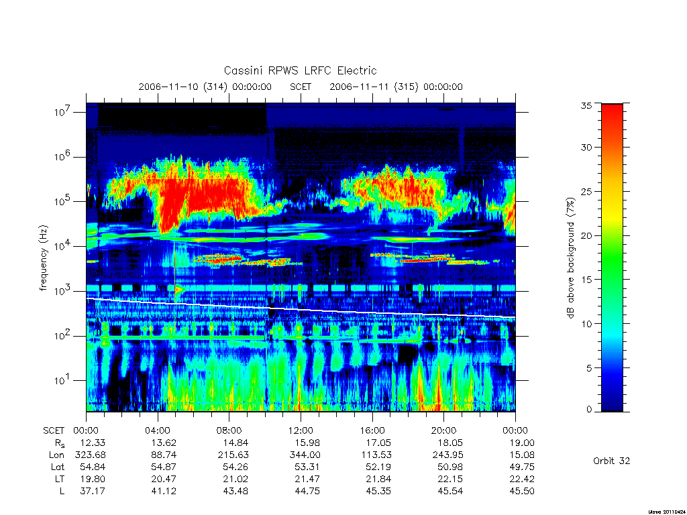Click LT value 22.42

(522, 479)
